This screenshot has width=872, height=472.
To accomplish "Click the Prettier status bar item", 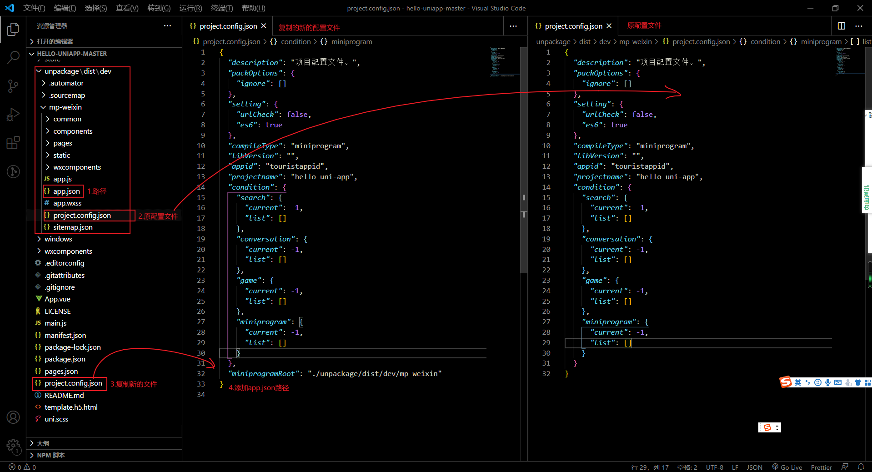I will tap(821, 467).
